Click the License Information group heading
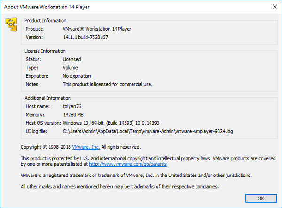This screenshot has width=282, height=208. (45, 51)
